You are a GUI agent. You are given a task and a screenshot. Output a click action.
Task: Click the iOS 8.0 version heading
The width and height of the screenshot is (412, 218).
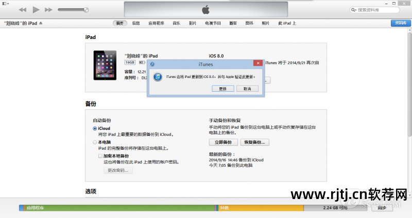[x=216, y=56]
